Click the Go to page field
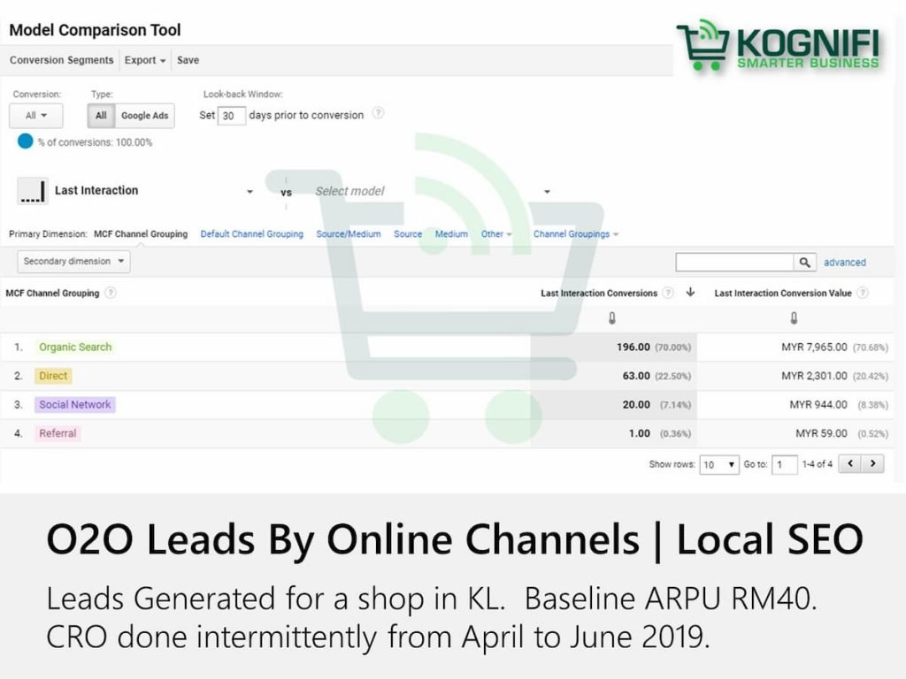This screenshot has width=906, height=679. pos(785,465)
